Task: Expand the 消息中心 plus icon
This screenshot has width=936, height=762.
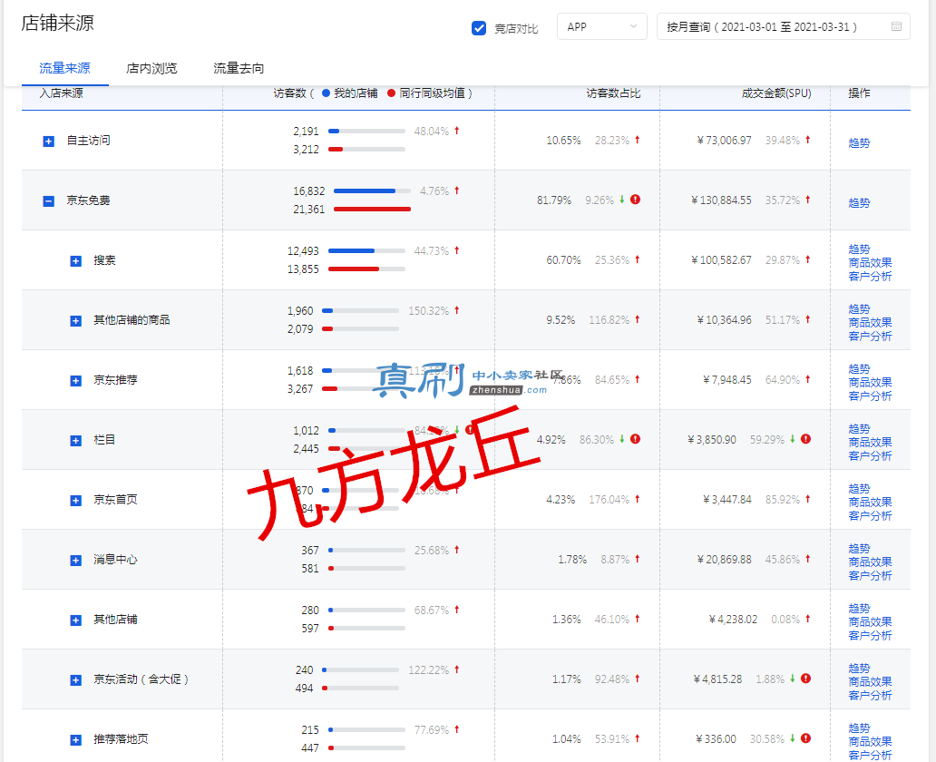Action: (76, 560)
